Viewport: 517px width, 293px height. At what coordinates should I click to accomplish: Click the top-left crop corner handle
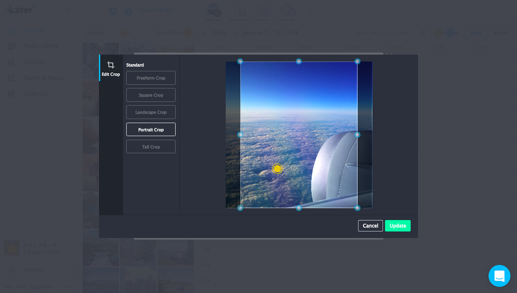coord(240,62)
